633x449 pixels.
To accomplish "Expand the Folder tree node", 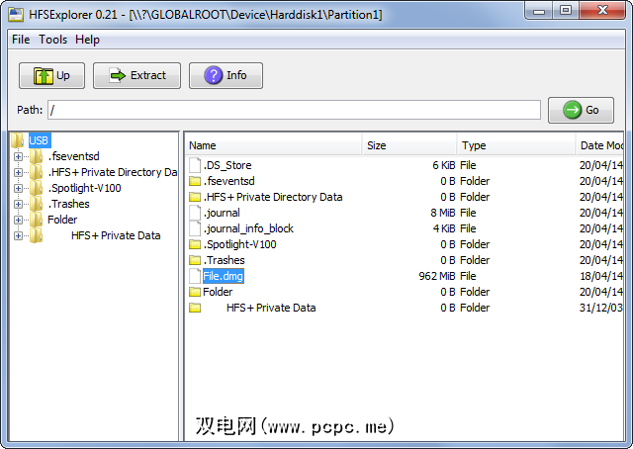I will tap(18, 220).
